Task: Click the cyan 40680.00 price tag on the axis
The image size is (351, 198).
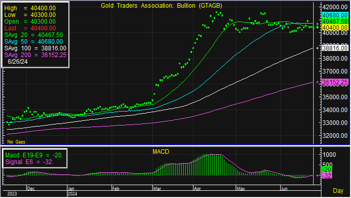Action: click(x=335, y=15)
